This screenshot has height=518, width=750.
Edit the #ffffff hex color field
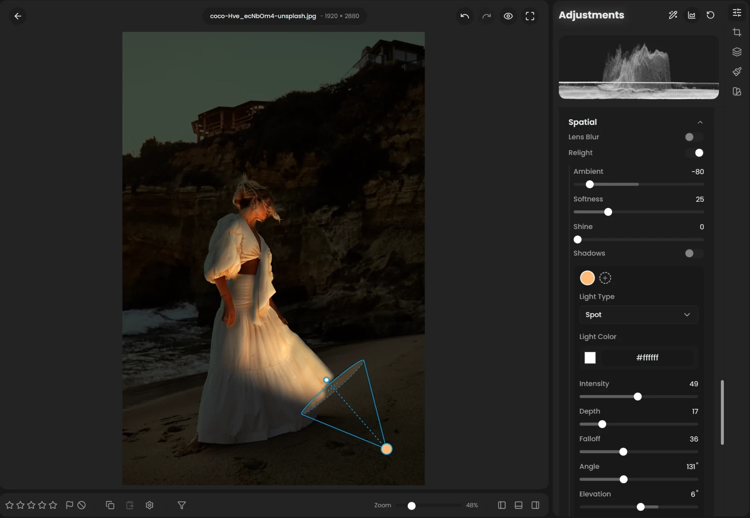coord(647,357)
